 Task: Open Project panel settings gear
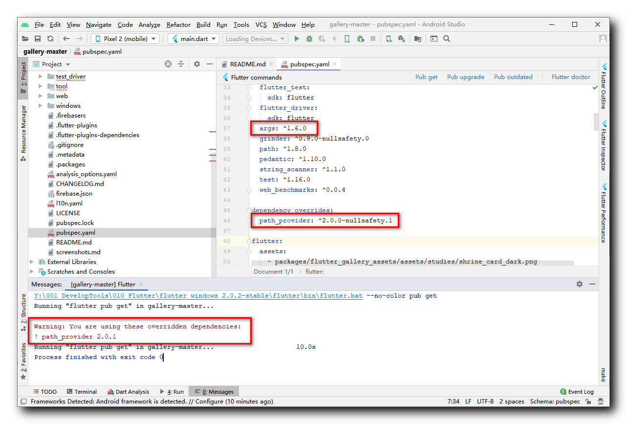pos(197,64)
